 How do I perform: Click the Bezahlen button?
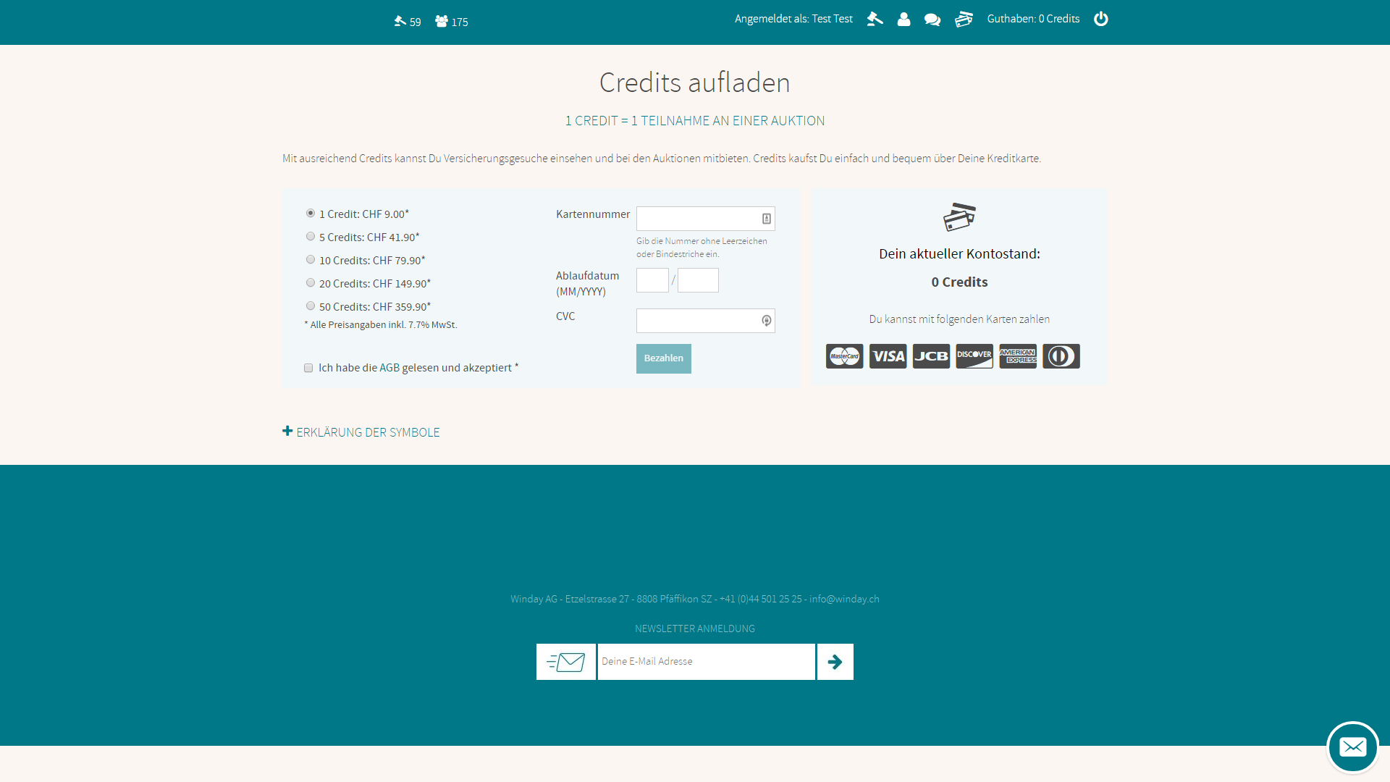point(663,358)
